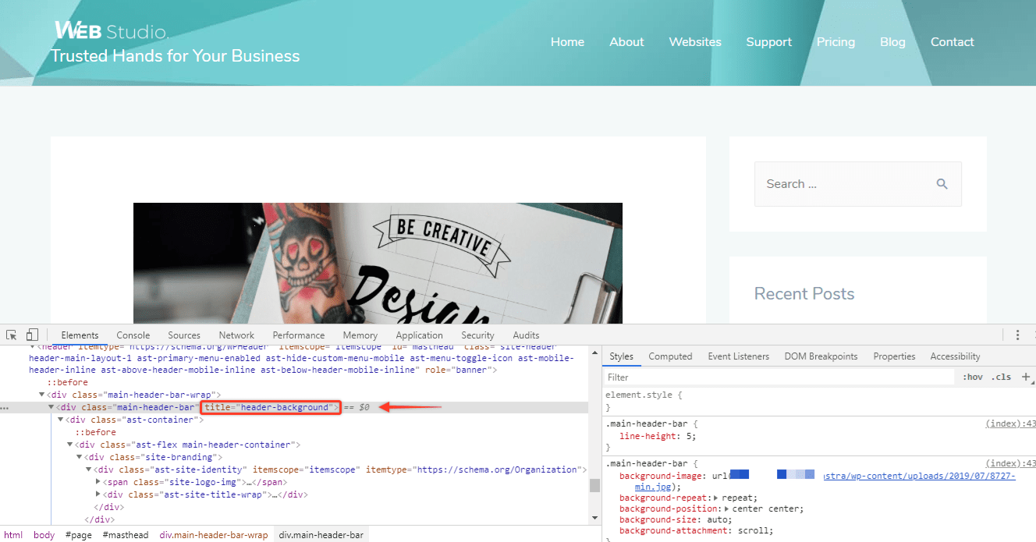The height and width of the screenshot is (542, 1036).
Task: Open the Application panel tab
Action: [x=419, y=335]
